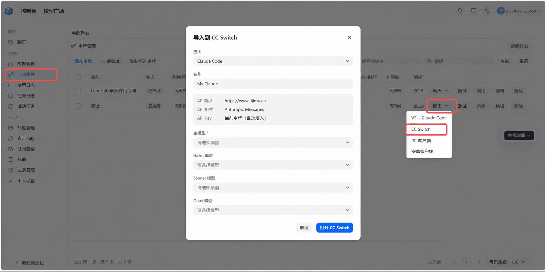This screenshot has width=545, height=272.
Task: Tick checkbox for LobeHub 聊天专用令牌 row
Action: click(78, 91)
